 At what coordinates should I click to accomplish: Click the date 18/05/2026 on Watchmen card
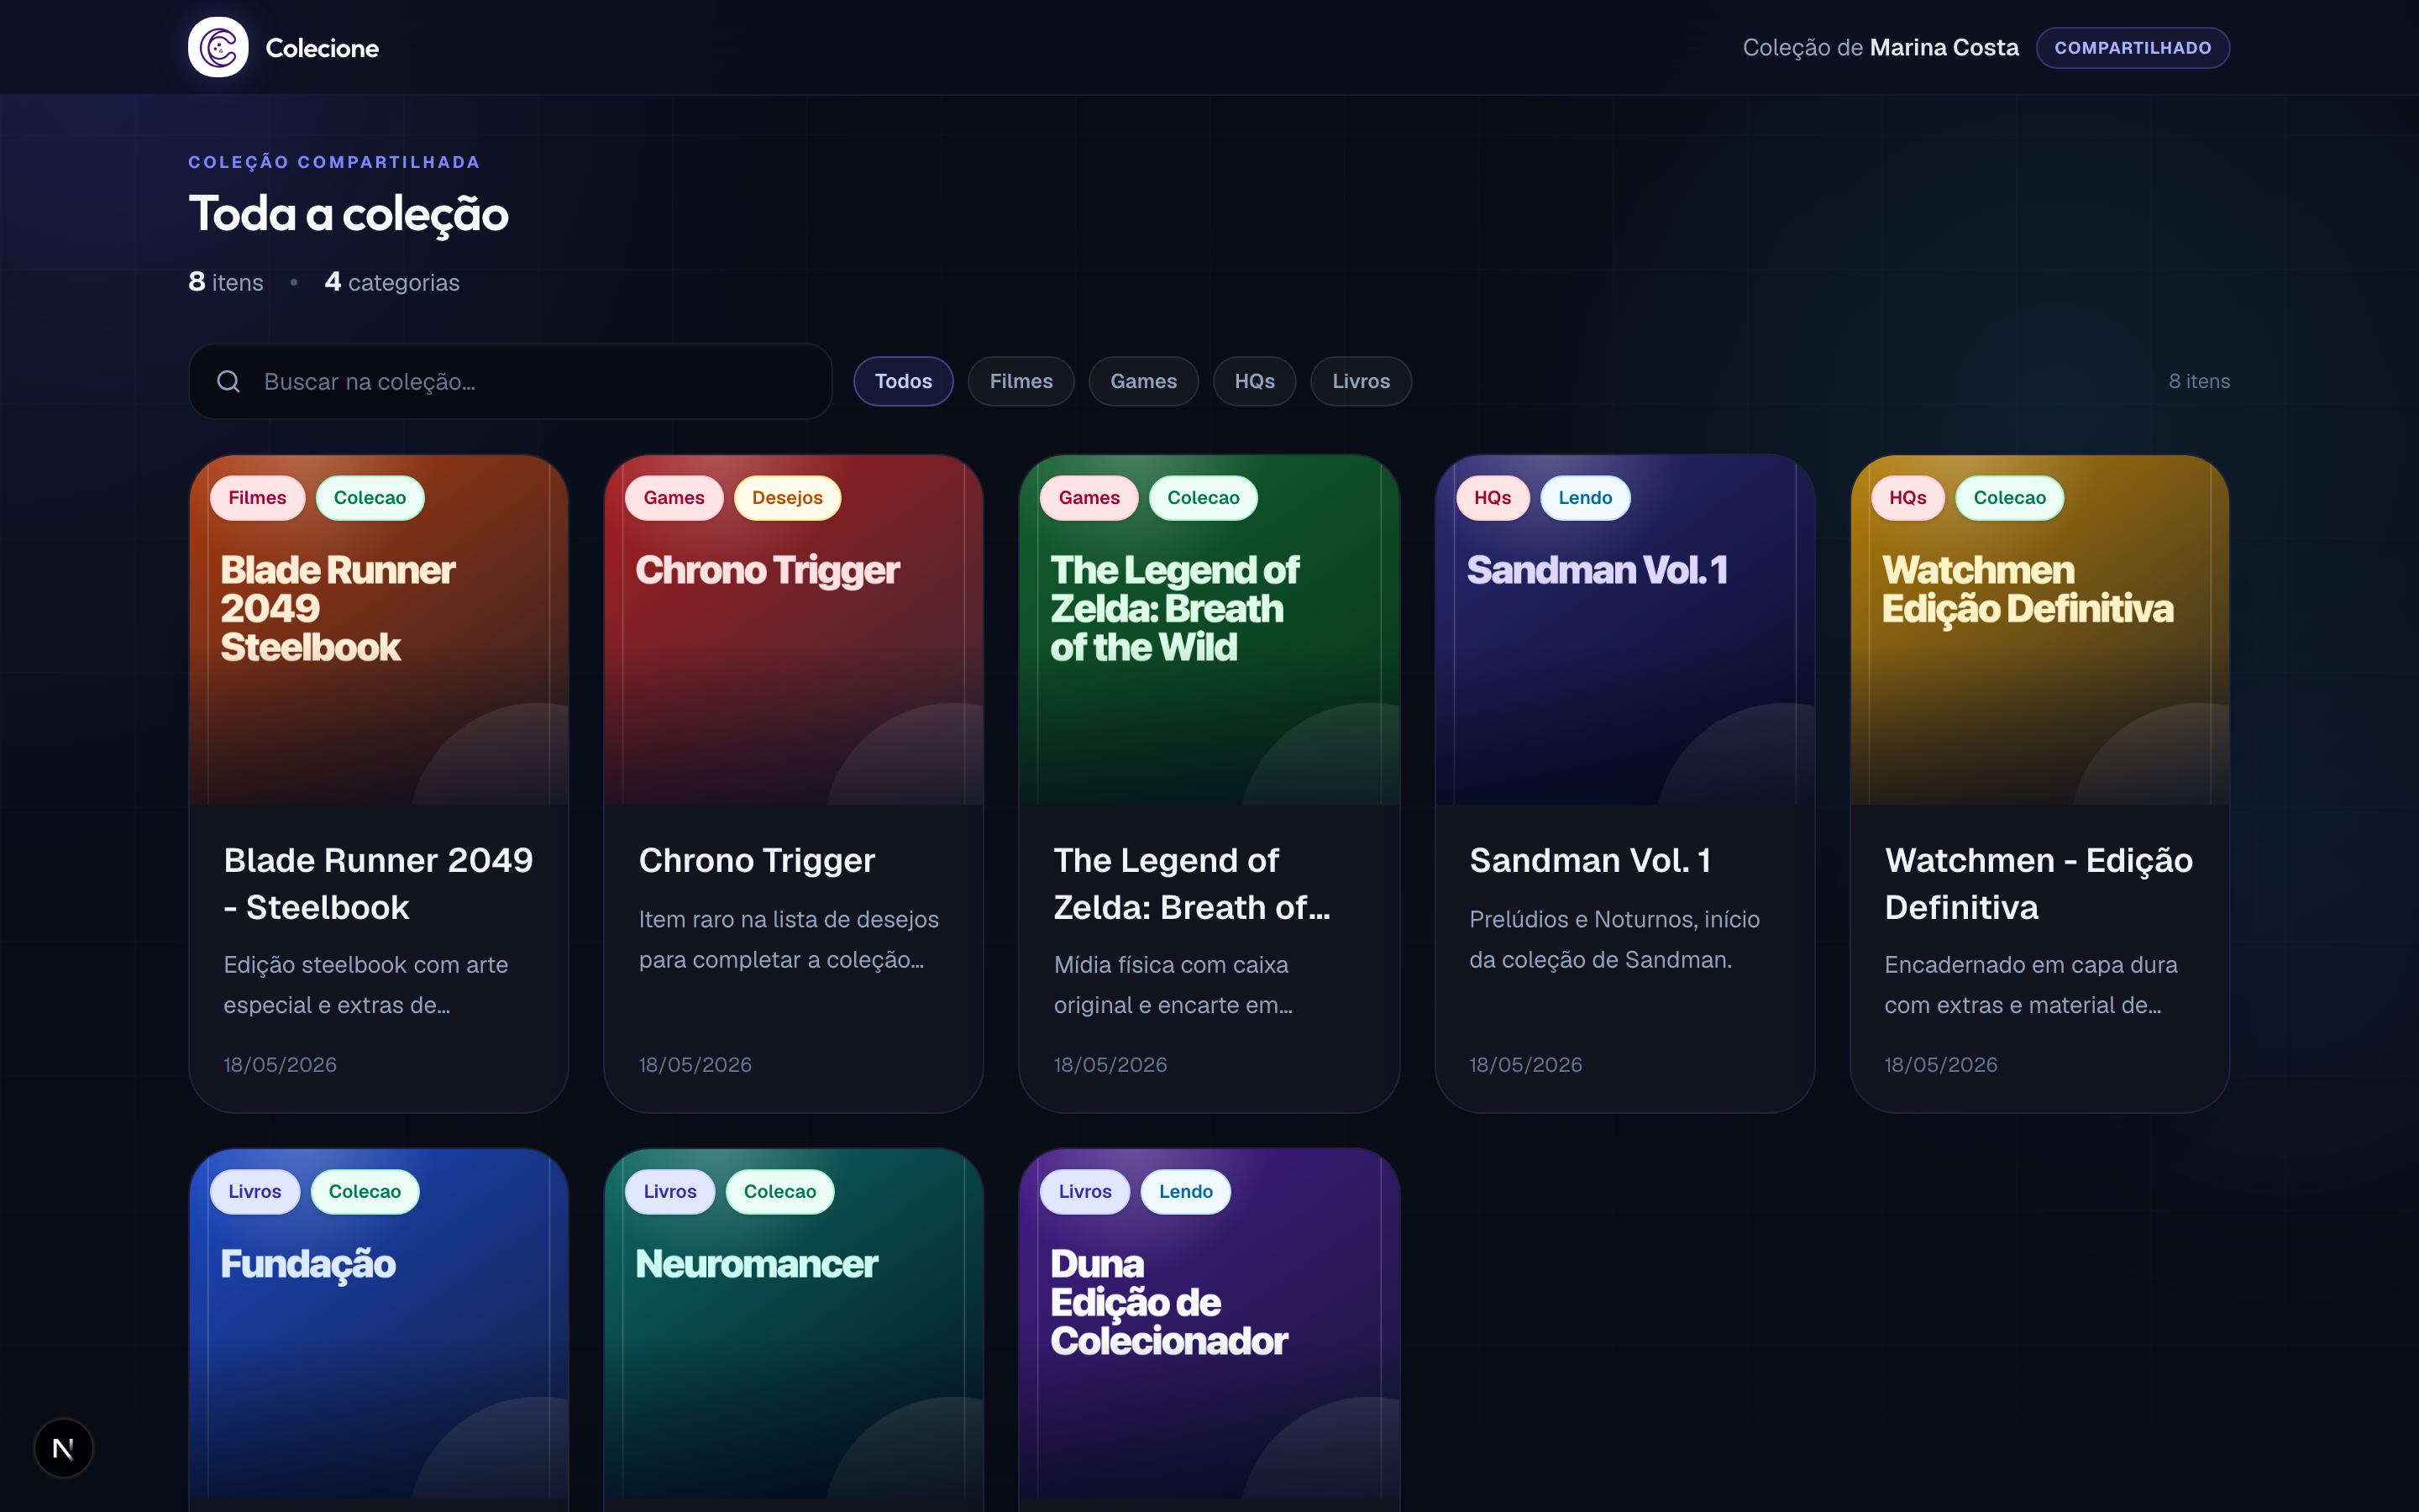(x=1940, y=1065)
